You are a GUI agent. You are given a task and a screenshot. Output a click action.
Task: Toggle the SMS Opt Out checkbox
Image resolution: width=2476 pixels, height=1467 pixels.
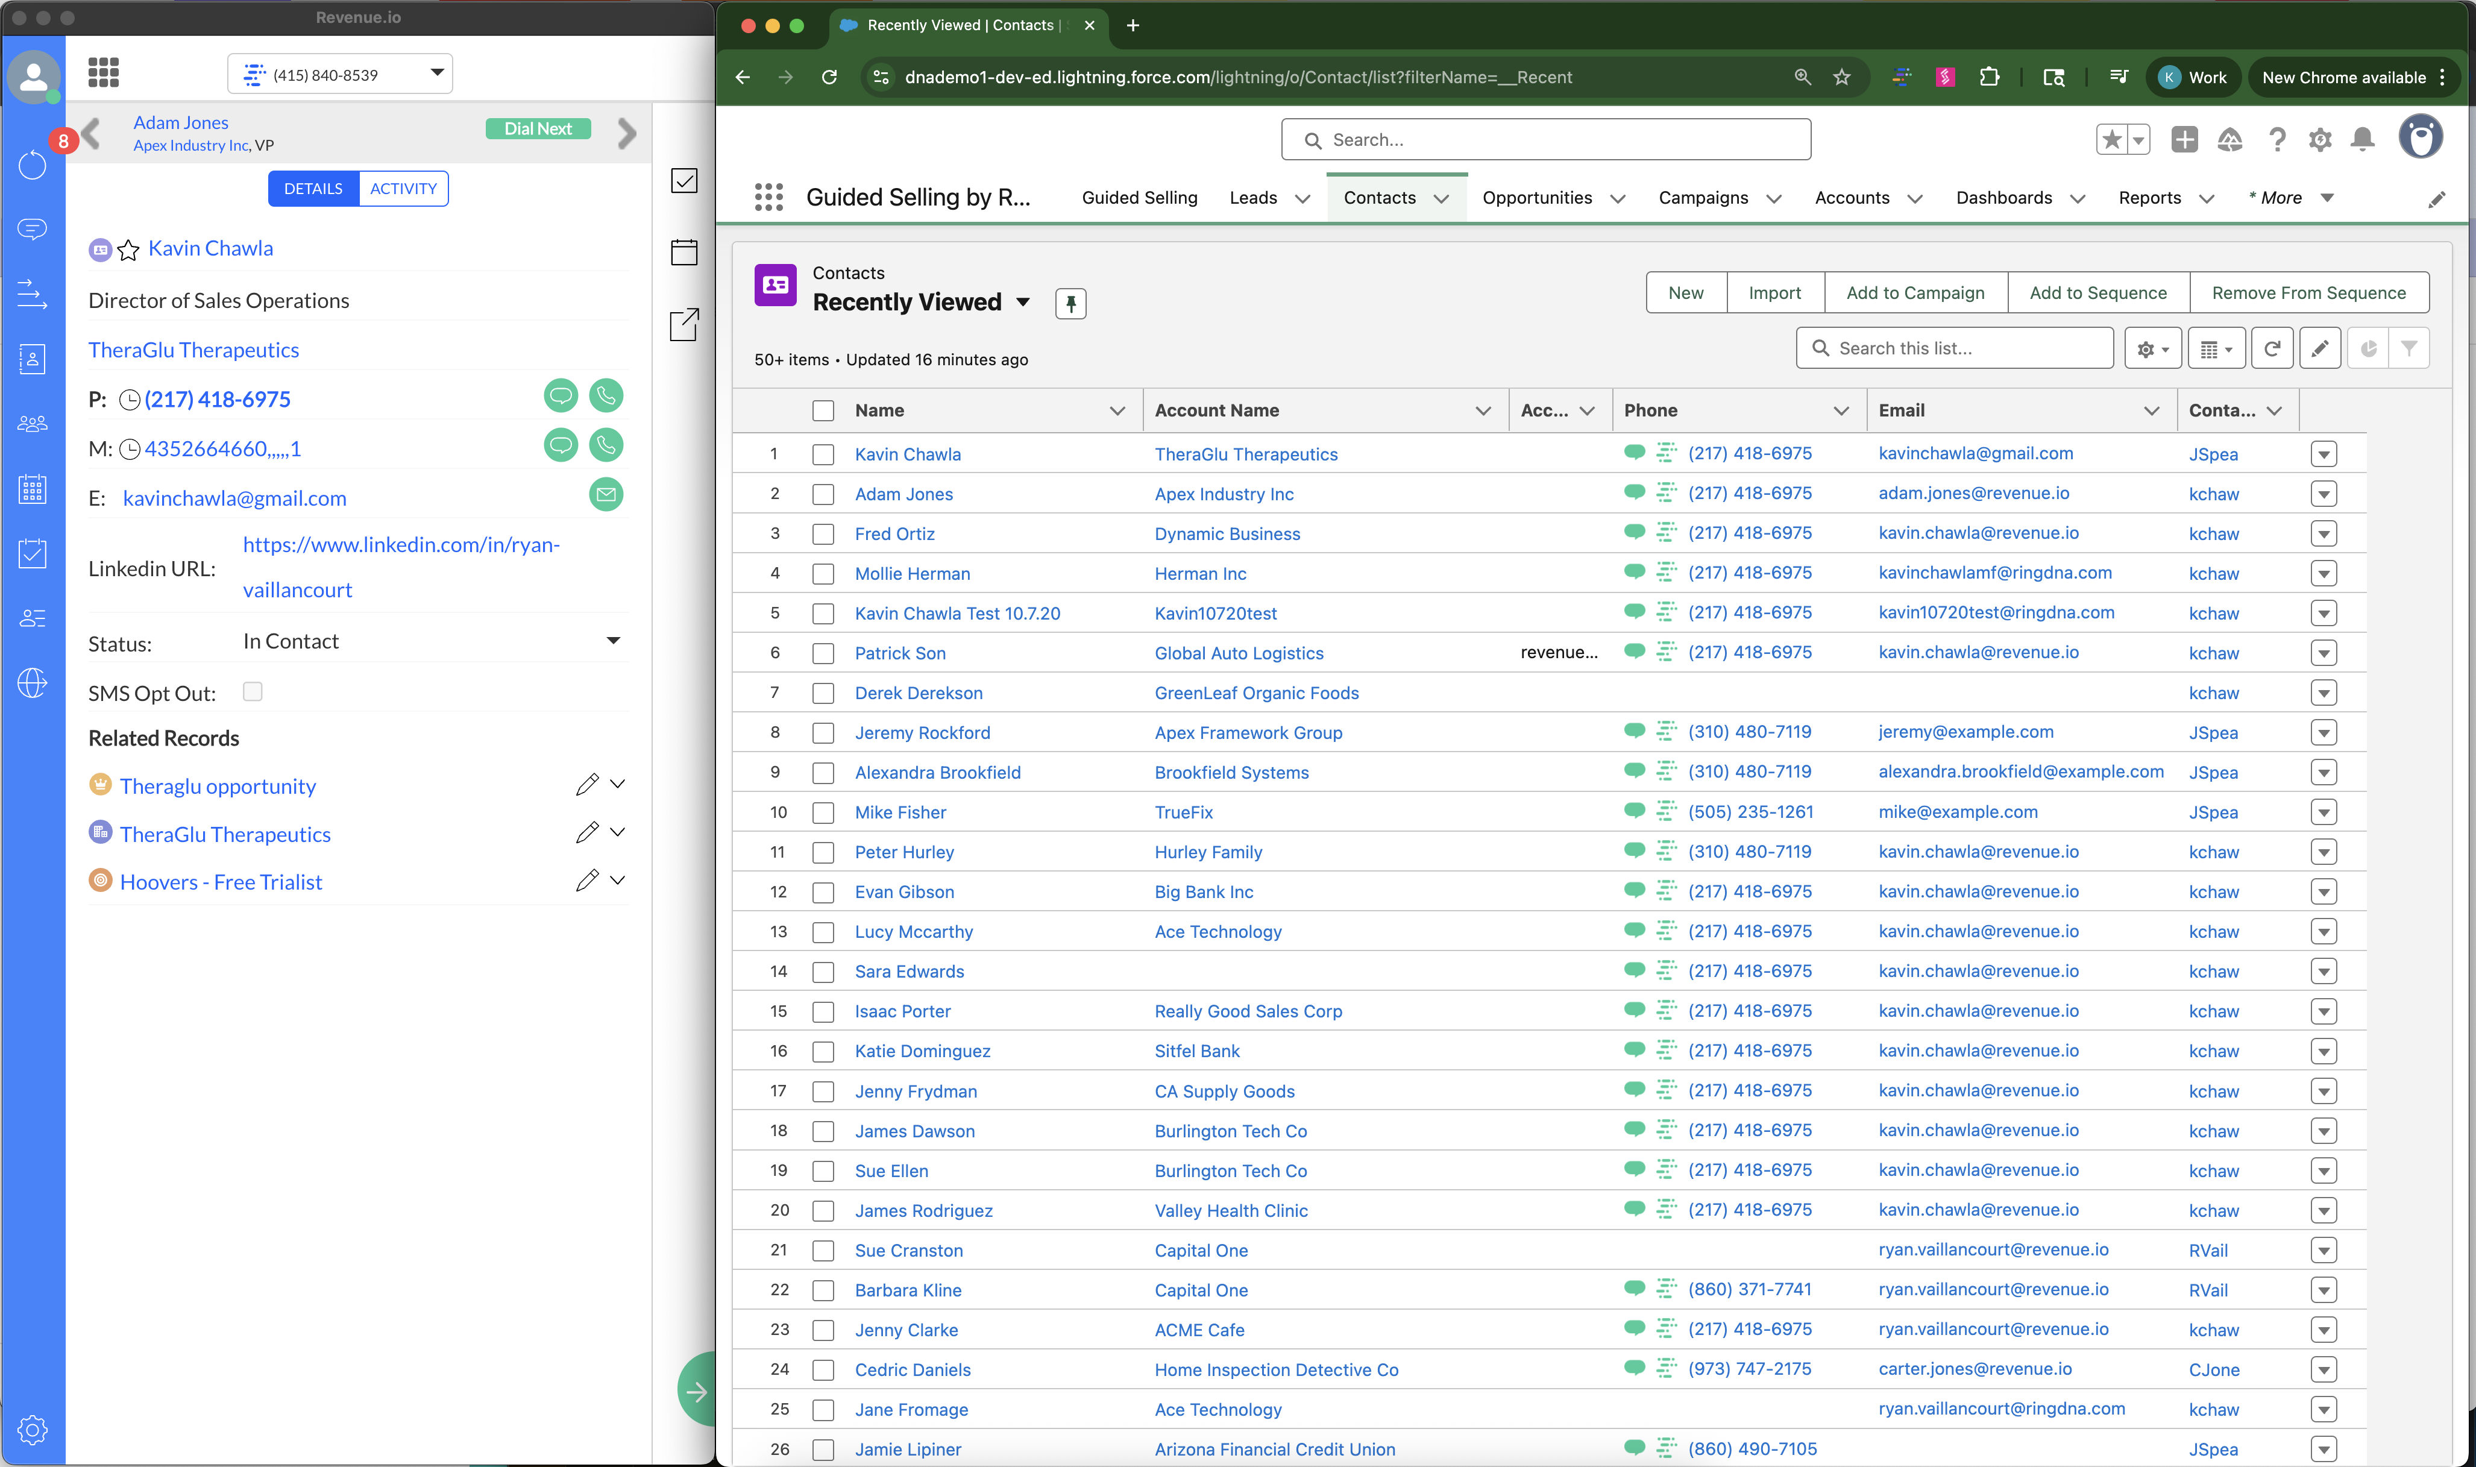point(253,692)
